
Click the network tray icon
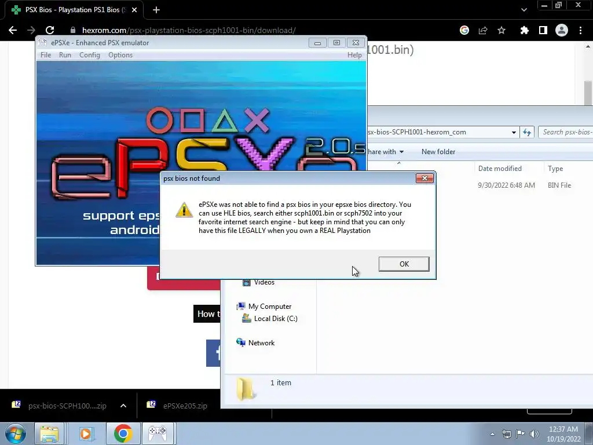[x=506, y=434]
